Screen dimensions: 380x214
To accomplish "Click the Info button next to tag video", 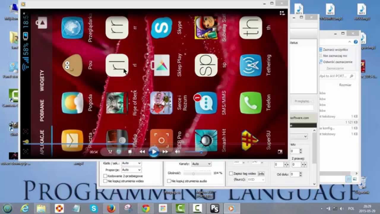I will click(261, 174).
